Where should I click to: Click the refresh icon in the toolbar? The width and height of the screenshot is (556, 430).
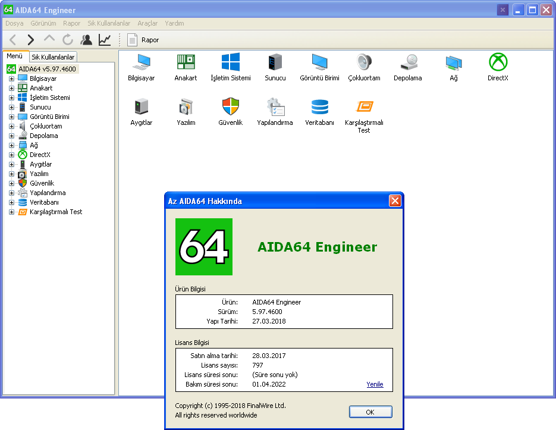click(x=67, y=40)
